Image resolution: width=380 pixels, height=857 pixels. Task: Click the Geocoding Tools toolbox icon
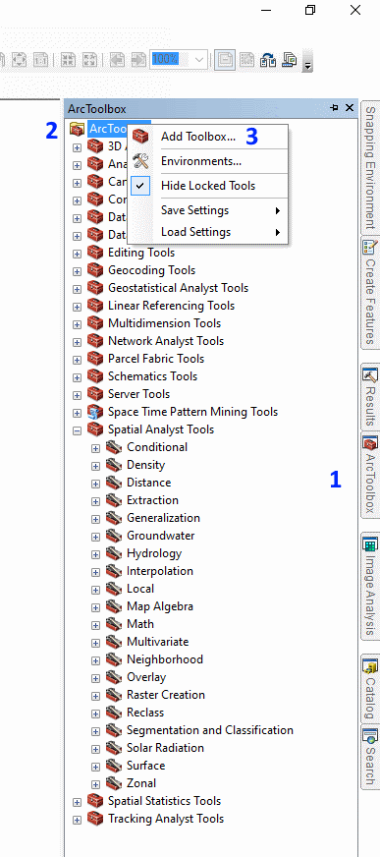[95, 270]
